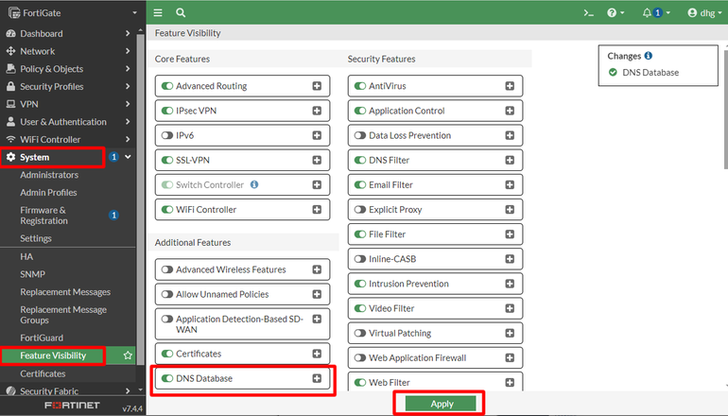
Task: Click the plus icon on Explicit Proxy
Action: tap(510, 209)
